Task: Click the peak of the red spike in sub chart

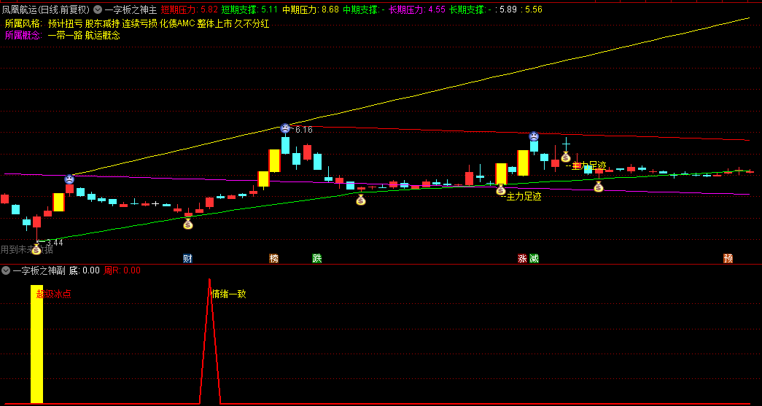Action: tap(209, 280)
